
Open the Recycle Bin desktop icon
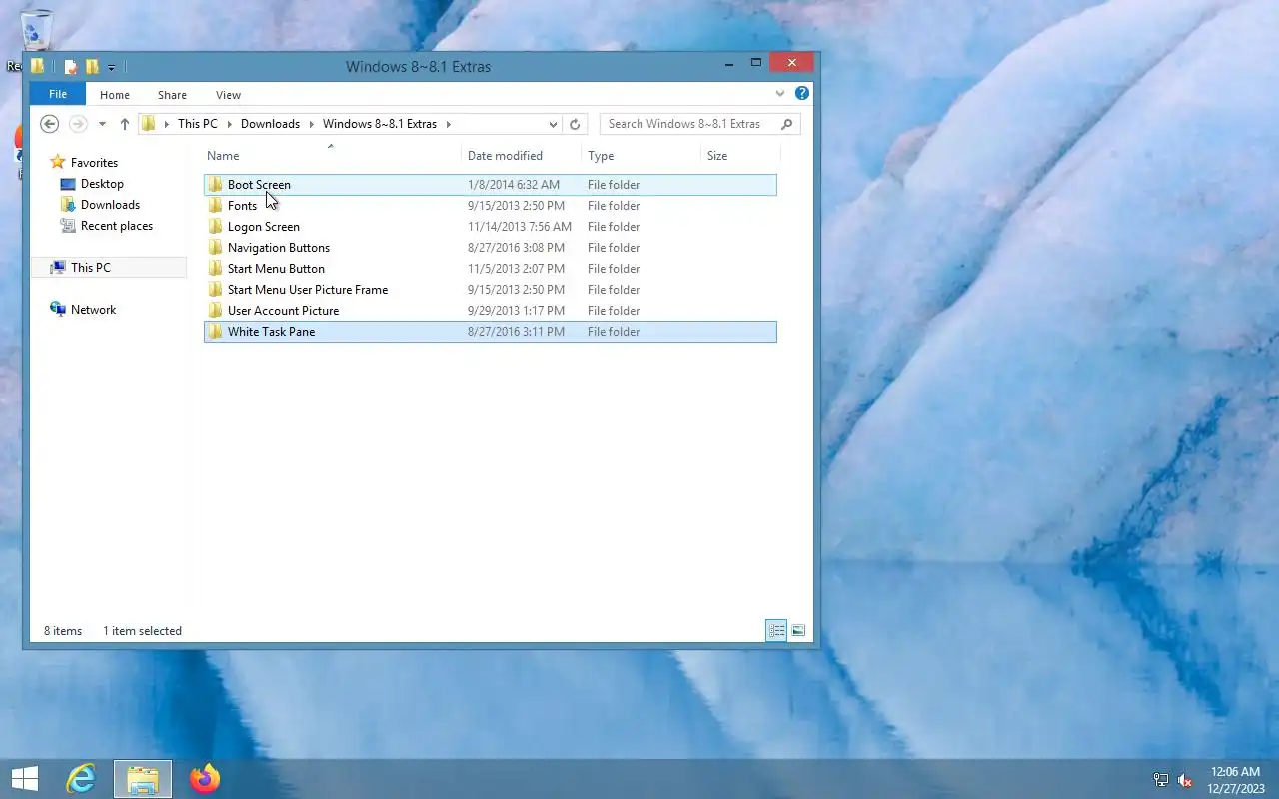point(36,30)
